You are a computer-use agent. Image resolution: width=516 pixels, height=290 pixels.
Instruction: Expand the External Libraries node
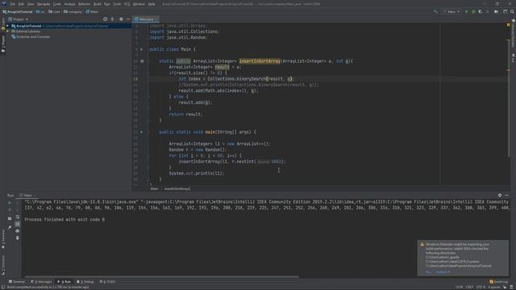[x=7, y=31]
